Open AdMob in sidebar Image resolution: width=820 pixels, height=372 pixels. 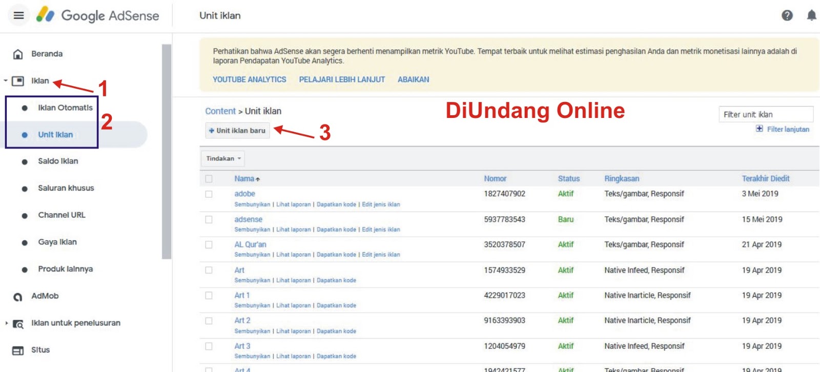click(x=45, y=296)
